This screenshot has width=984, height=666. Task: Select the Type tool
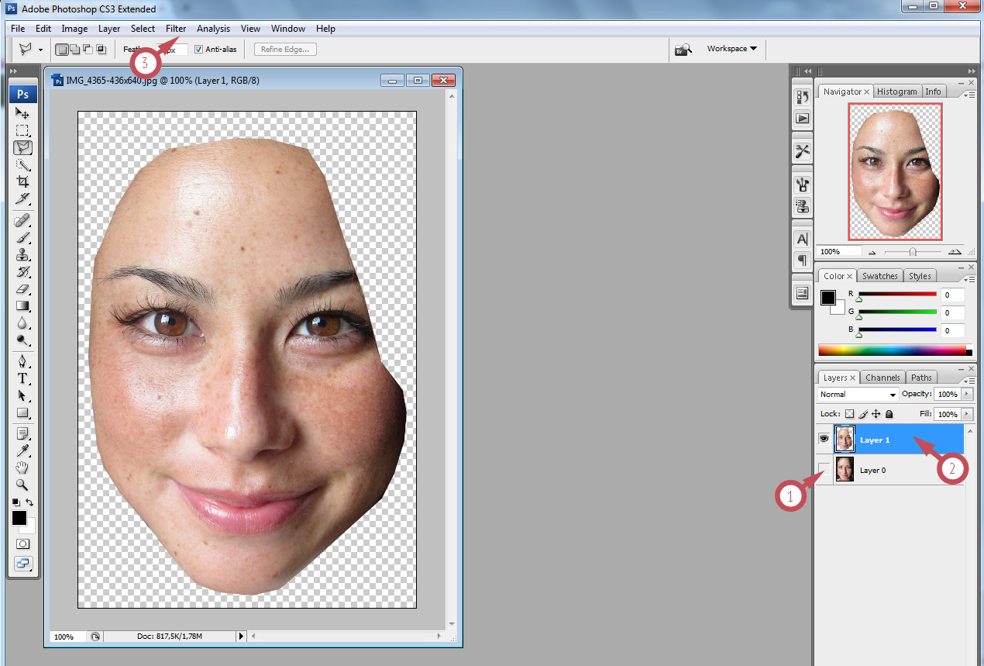(22, 379)
